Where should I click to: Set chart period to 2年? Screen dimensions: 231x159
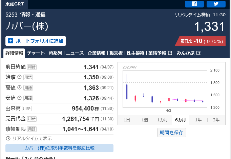[216, 120]
